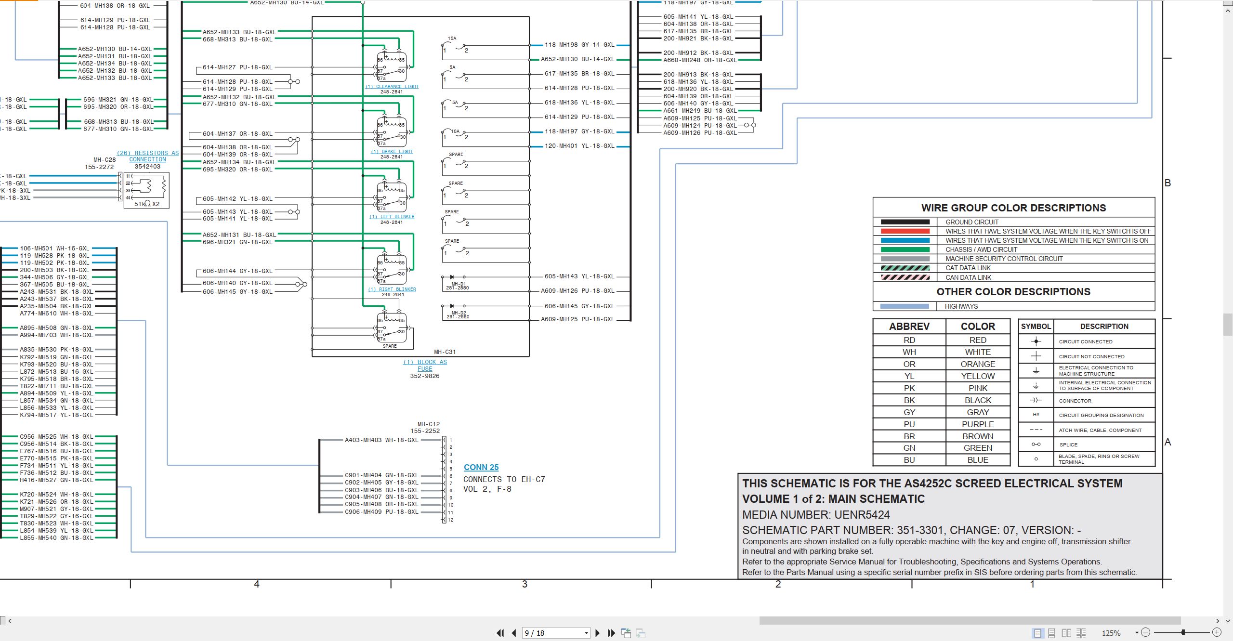The height and width of the screenshot is (641, 1233).
Task: Click part number 352-9826
Action: [x=425, y=376]
